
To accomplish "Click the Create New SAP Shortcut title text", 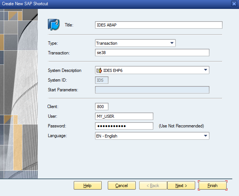I will click(x=25, y=4).
